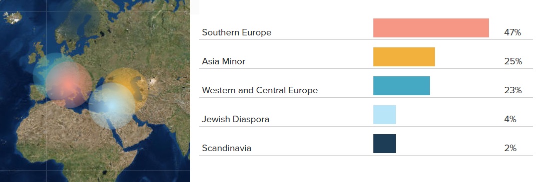Screen dimensions: 540x182
Task: Click the 25% percentage value
Action: pyautogui.click(x=513, y=61)
